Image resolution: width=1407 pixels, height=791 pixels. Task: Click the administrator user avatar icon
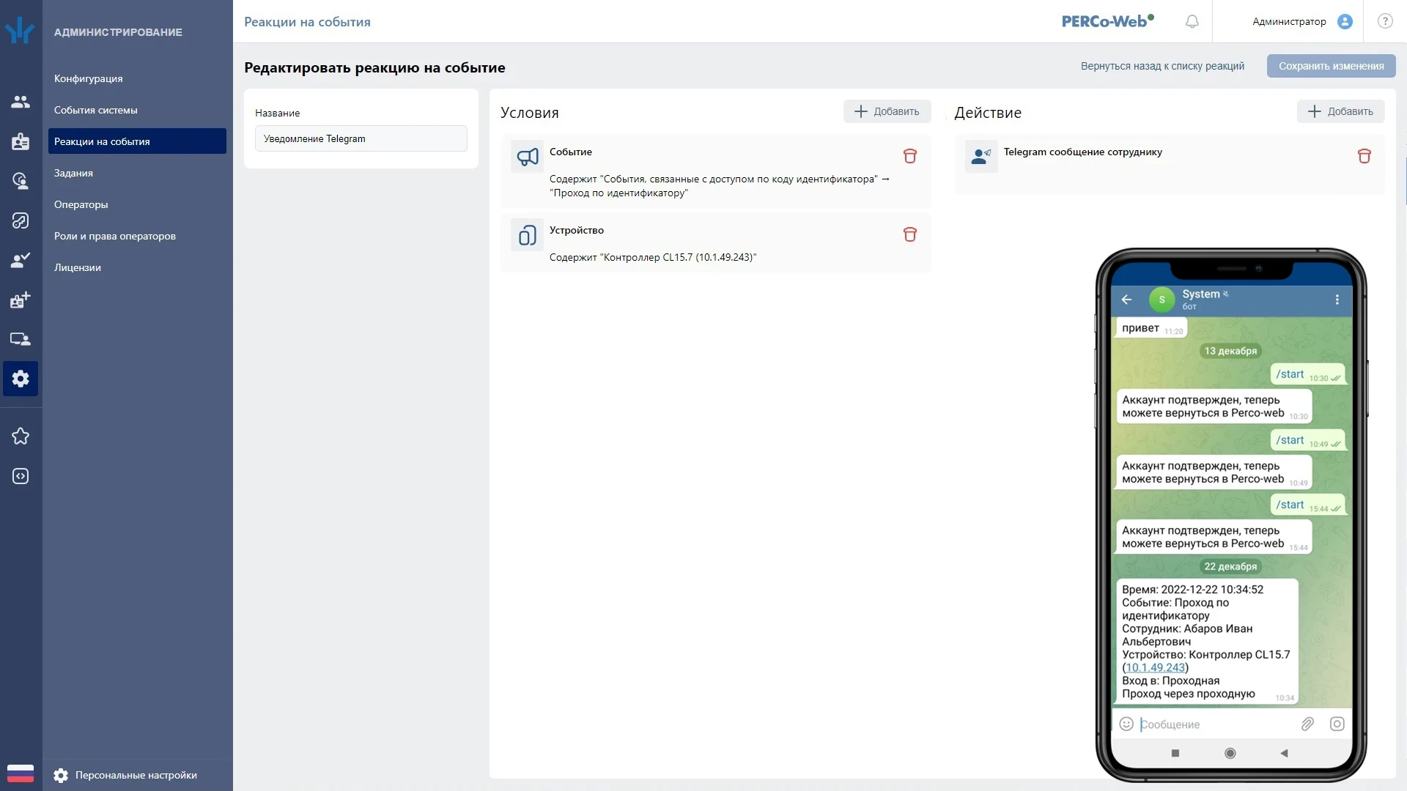(1345, 21)
